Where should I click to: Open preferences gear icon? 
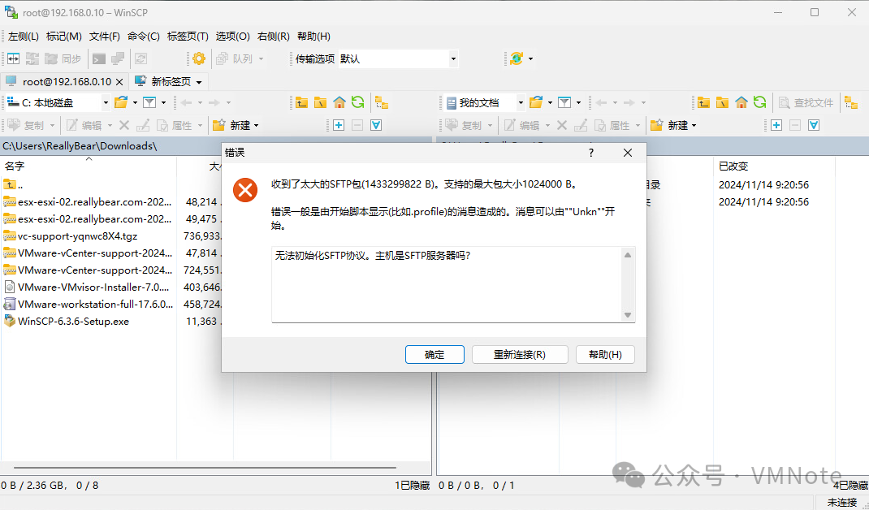(199, 58)
